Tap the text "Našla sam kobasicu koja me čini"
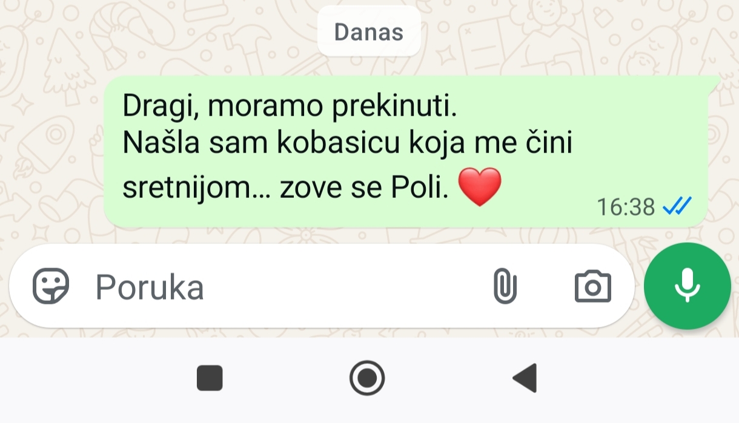 coord(348,143)
